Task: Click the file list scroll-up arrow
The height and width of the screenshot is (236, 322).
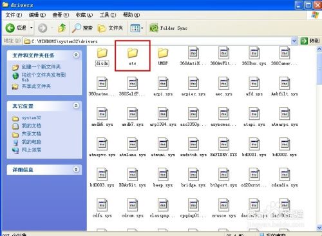Action: [319, 49]
